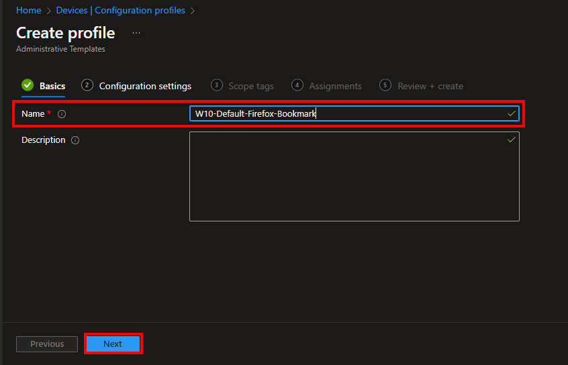The image size is (568, 365).
Task: Select the Basics tab label
Action: 52,86
